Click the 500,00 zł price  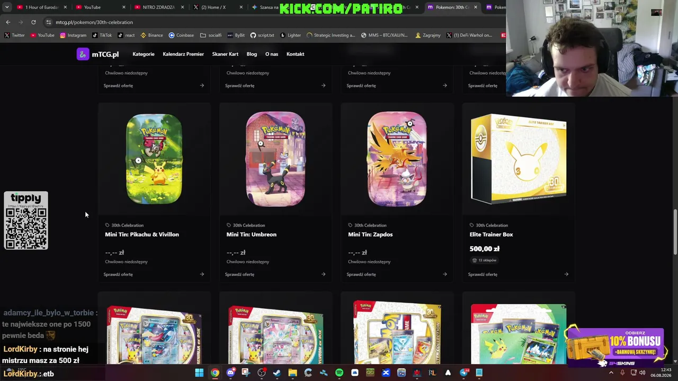[485, 249]
